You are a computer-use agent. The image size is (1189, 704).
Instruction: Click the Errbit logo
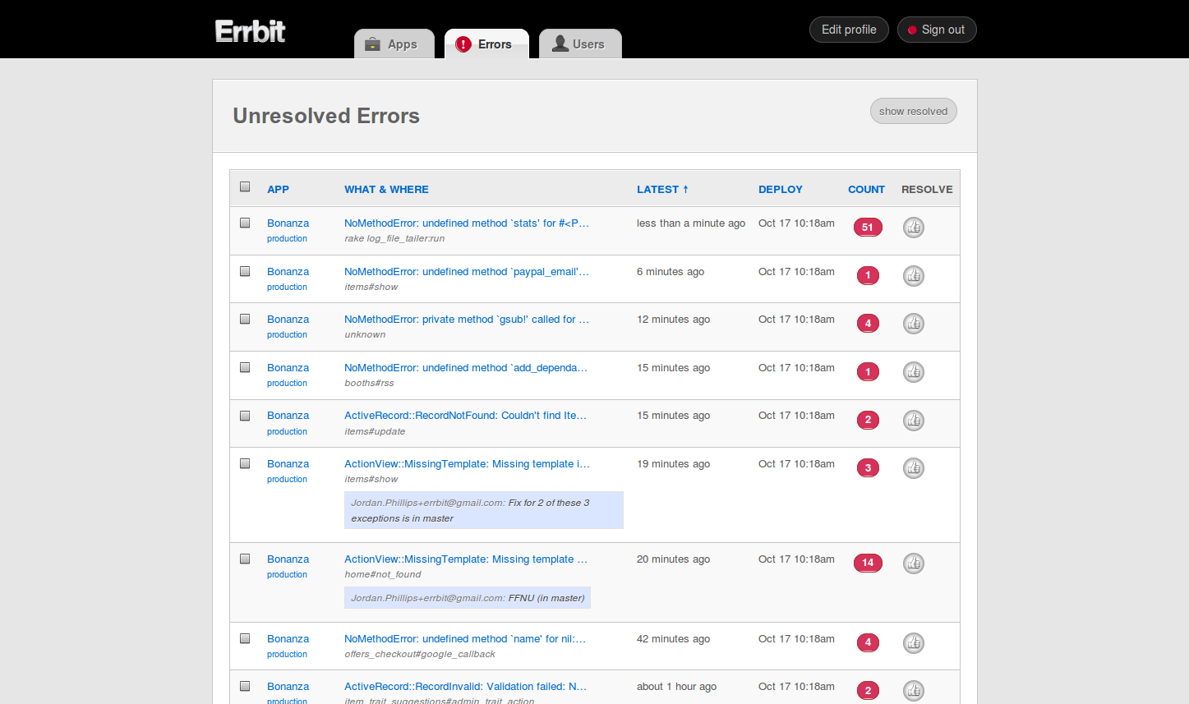[x=249, y=30]
